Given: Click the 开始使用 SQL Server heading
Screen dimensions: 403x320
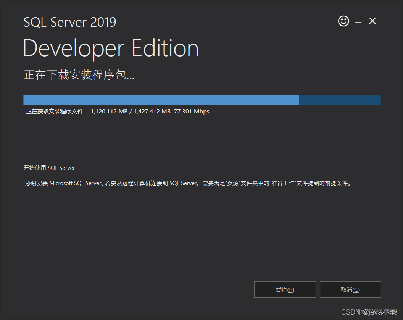Looking at the screenshot, I should [49, 168].
